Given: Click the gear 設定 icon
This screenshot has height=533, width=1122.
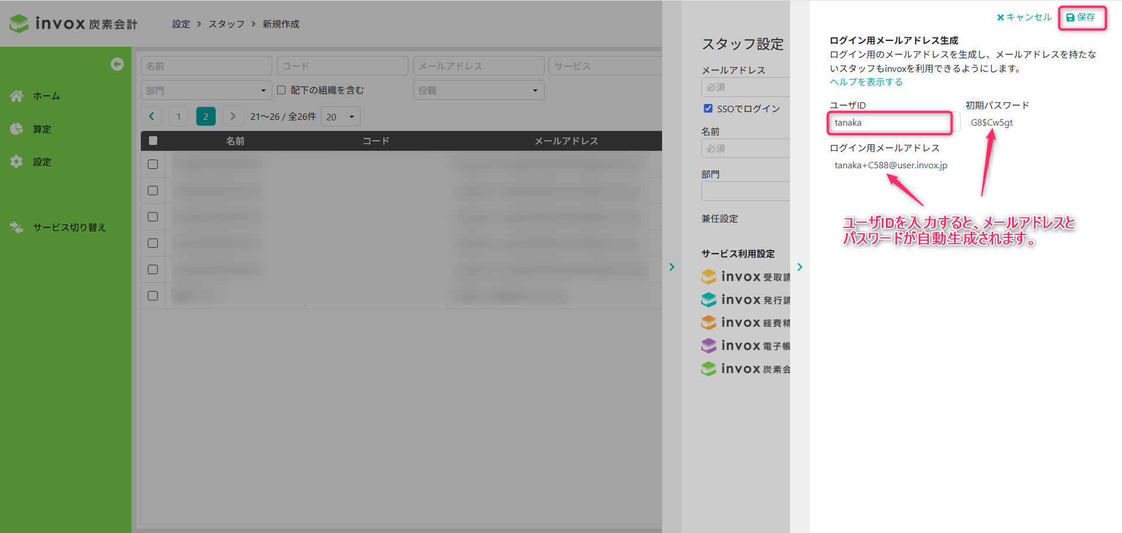Looking at the screenshot, I should [16, 162].
